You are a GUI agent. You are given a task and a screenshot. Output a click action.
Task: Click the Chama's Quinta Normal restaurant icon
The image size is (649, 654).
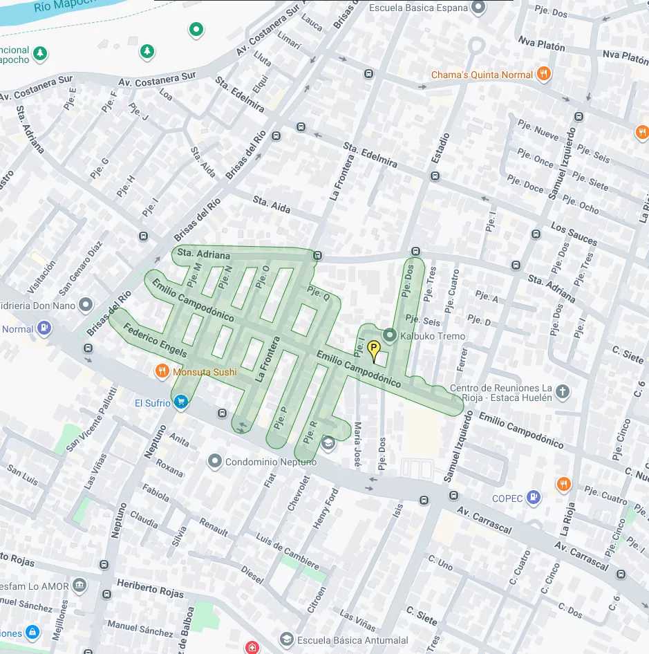545,74
